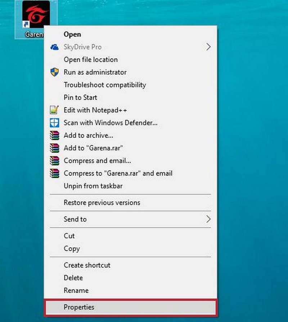Select Add to "Garena.rar" entry
Viewport: 288px width, 322px height.
tap(130, 148)
